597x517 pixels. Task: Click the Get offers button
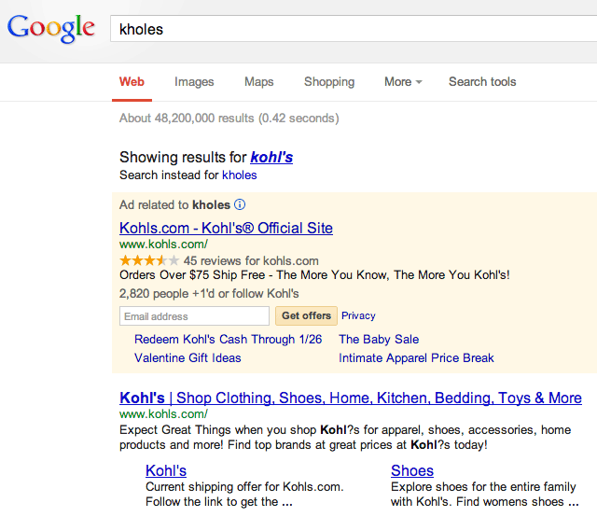coord(306,315)
